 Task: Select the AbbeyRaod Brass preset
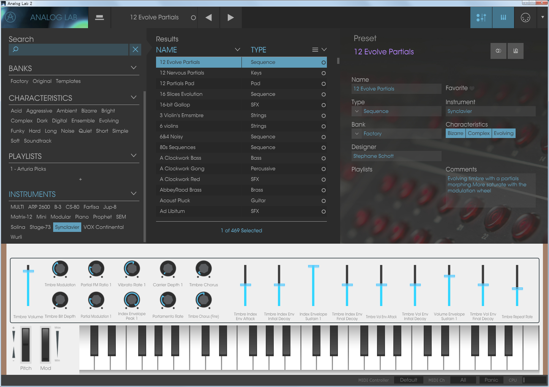tap(241, 190)
